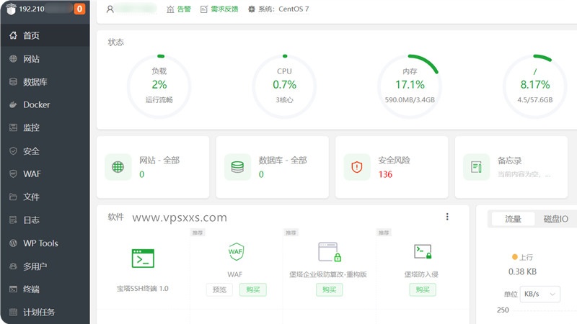This screenshot has height=324, width=577.
Task: Click the 网站 globe icon in sidebar
Action: (13, 58)
